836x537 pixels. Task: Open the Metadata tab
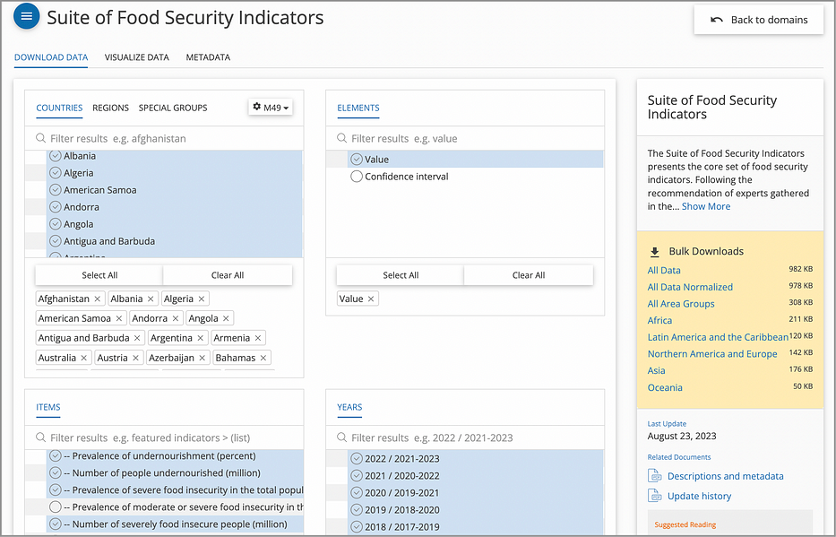208,57
